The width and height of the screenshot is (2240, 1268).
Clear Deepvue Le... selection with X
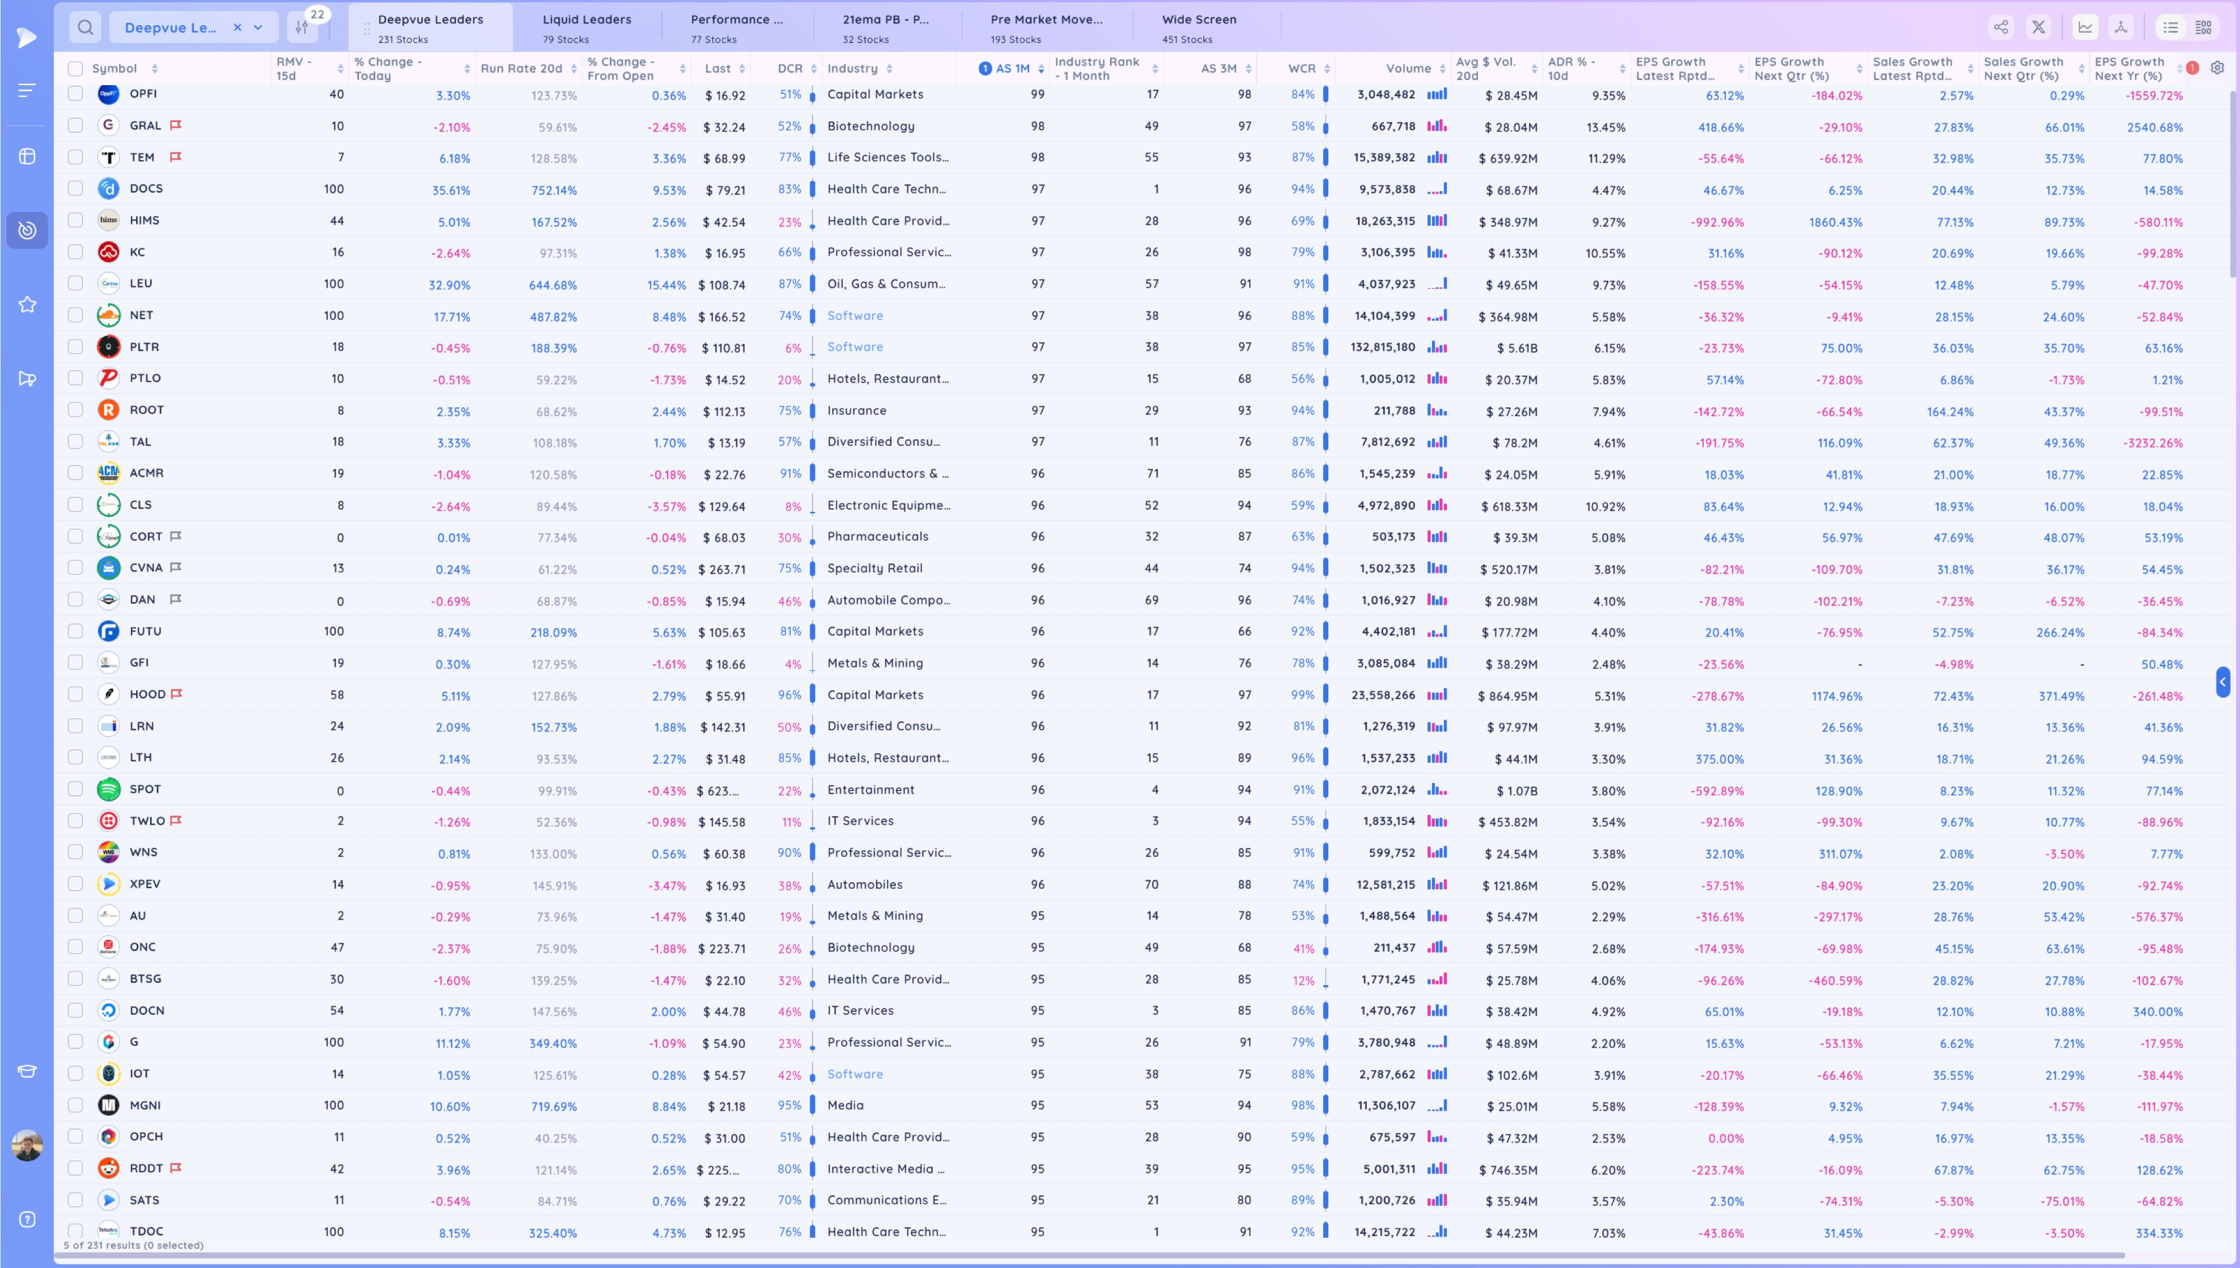pyautogui.click(x=237, y=28)
